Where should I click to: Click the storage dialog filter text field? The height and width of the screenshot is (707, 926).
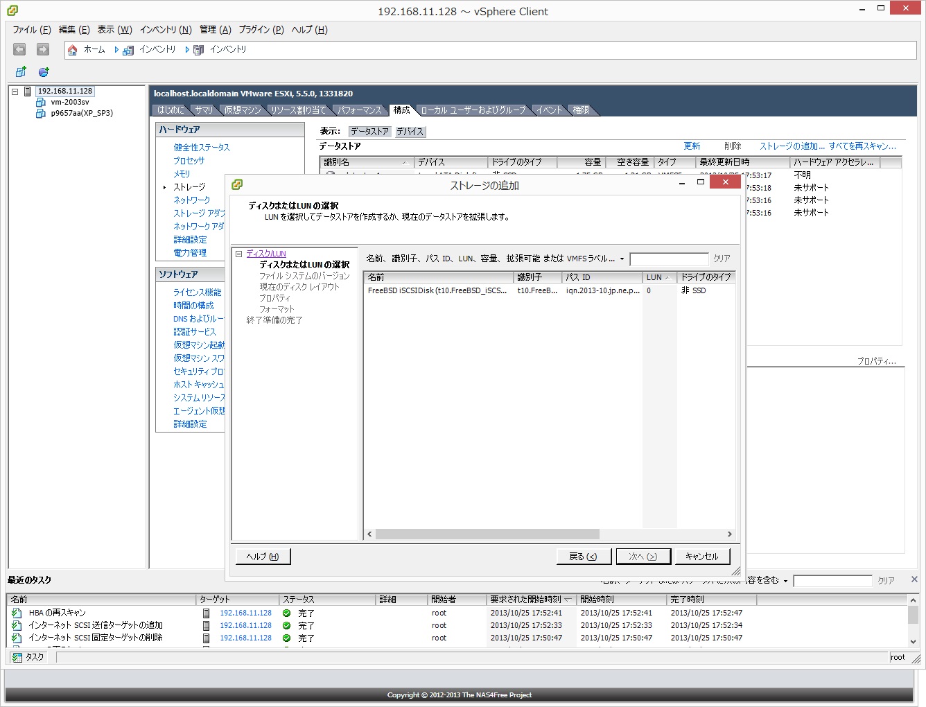pyautogui.click(x=669, y=259)
